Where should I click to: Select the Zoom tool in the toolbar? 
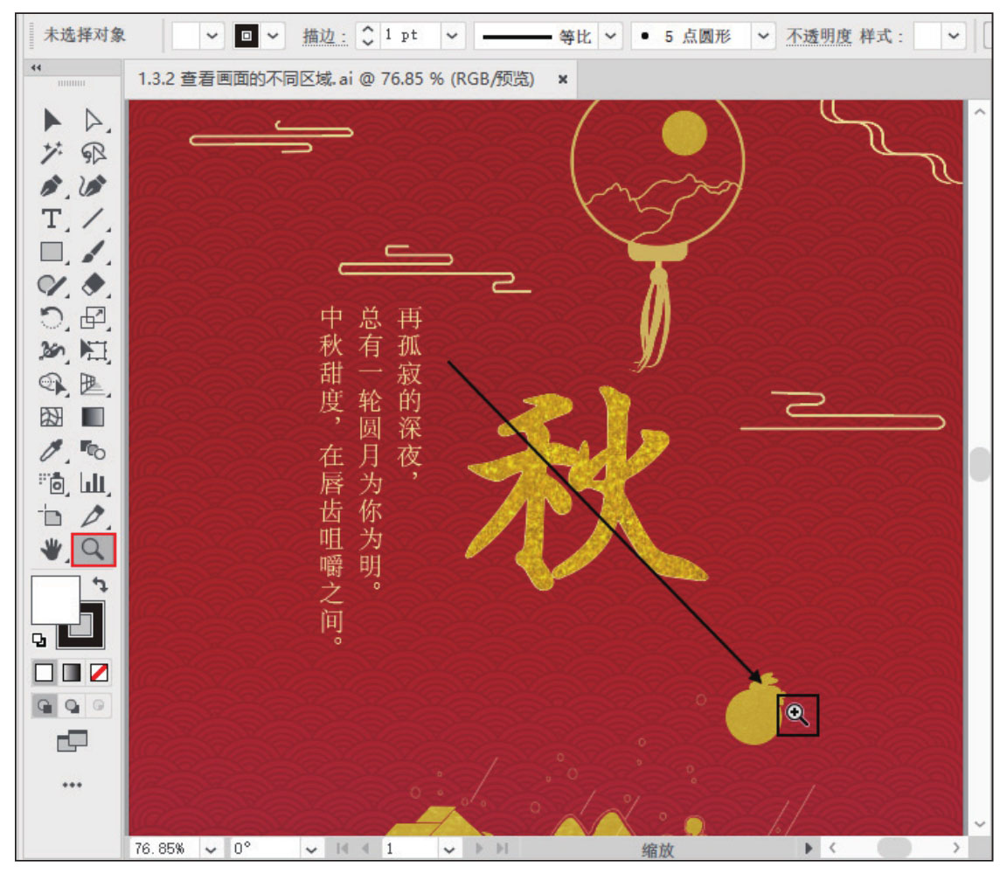(x=93, y=549)
